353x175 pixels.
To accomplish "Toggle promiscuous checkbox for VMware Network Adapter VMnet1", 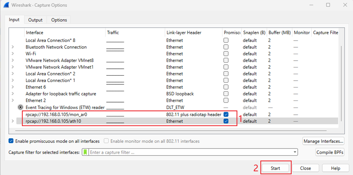I will (x=226, y=67).
